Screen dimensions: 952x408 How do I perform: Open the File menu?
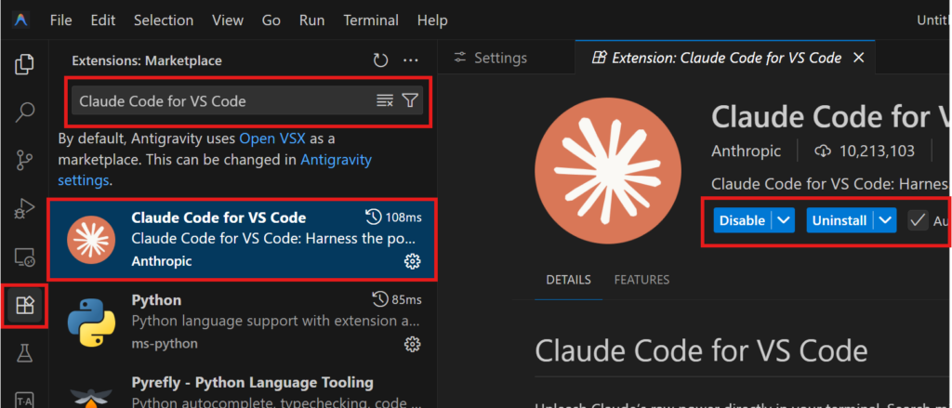point(61,20)
